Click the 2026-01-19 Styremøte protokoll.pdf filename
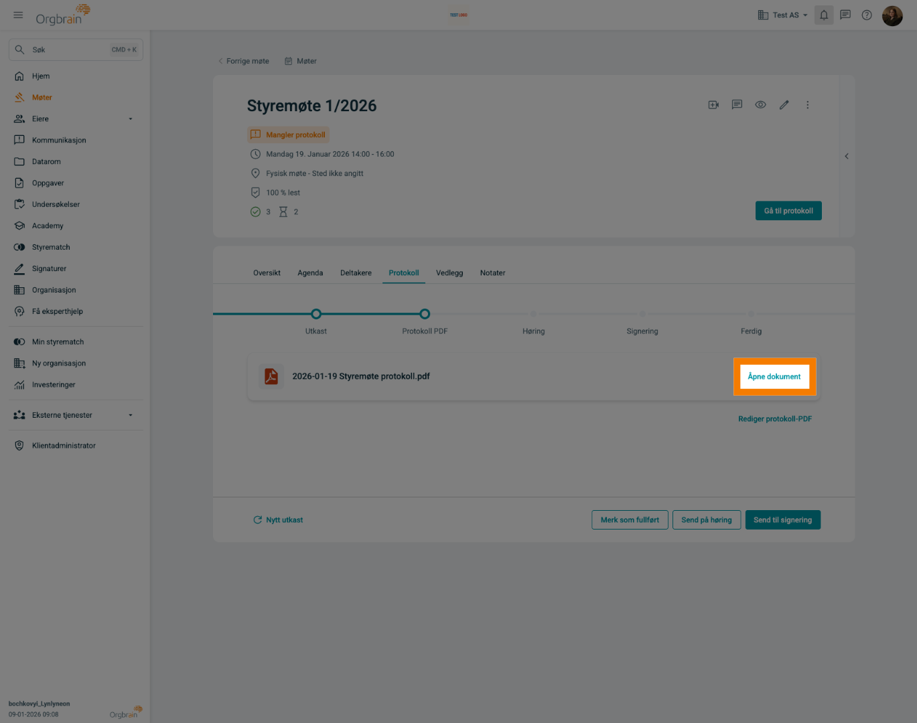This screenshot has width=917, height=723. [x=361, y=376]
